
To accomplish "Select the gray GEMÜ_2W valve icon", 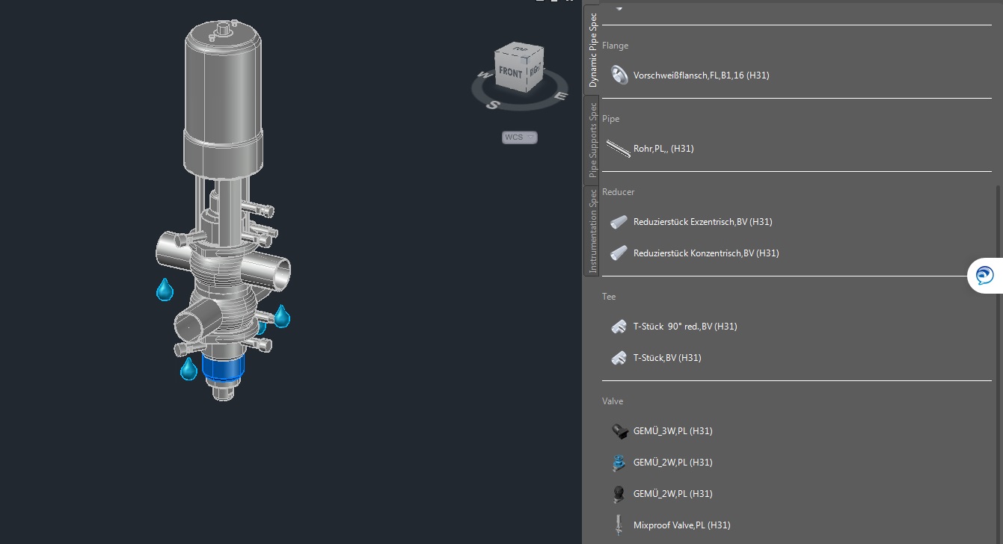I will (619, 494).
